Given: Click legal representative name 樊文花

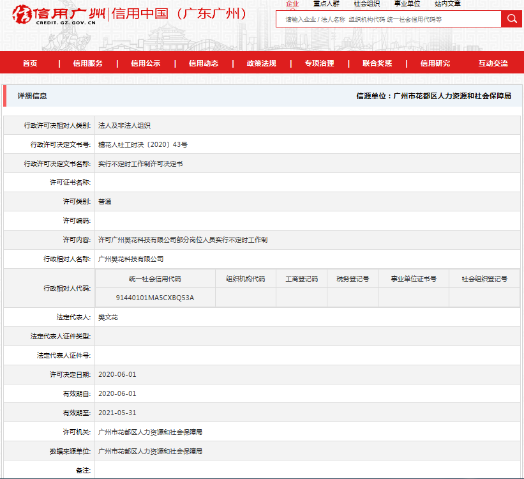Looking at the screenshot, I should pyautogui.click(x=108, y=317).
